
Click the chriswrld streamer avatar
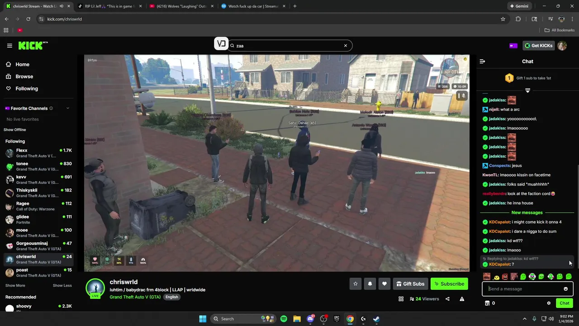(x=95, y=288)
